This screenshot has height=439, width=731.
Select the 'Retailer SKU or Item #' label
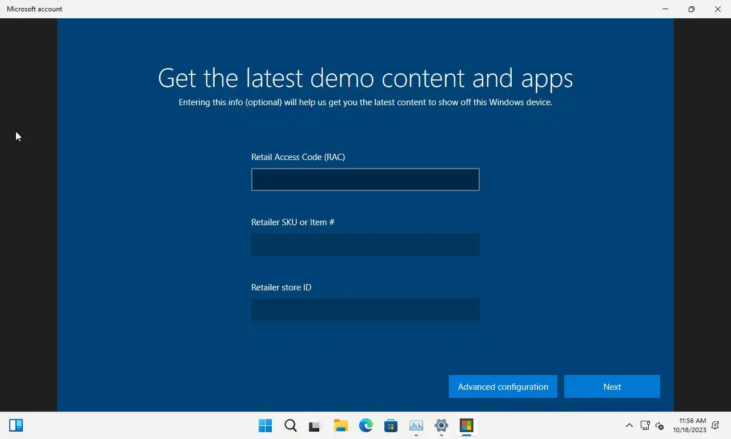[x=293, y=222]
